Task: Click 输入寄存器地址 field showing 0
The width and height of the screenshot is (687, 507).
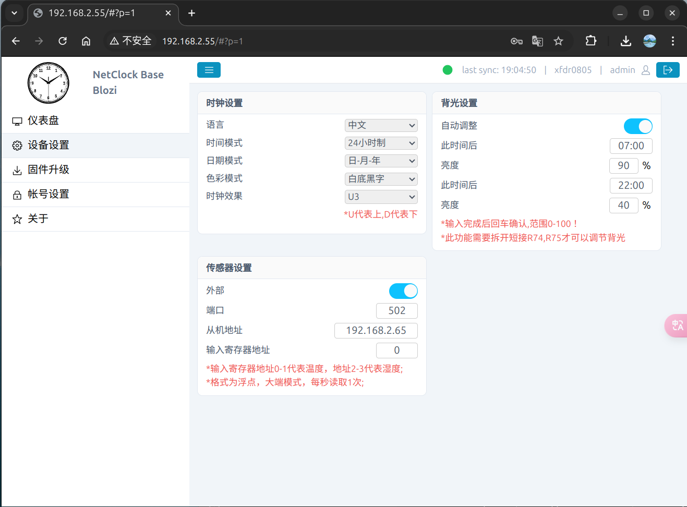Action: 397,351
